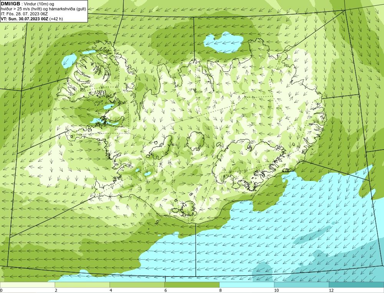Click the dark green 6–8 m/s legend swatch
The image size is (384, 293).
pos(192,285)
